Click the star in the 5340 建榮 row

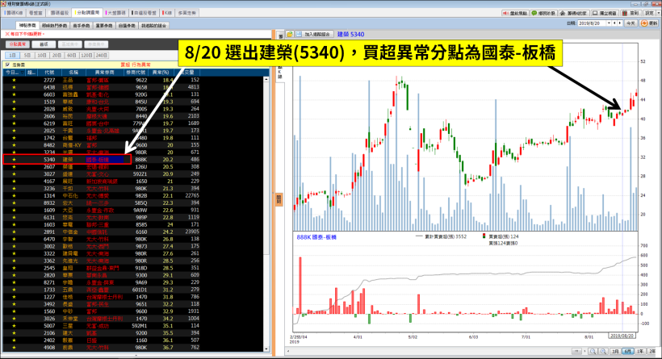[14, 160]
